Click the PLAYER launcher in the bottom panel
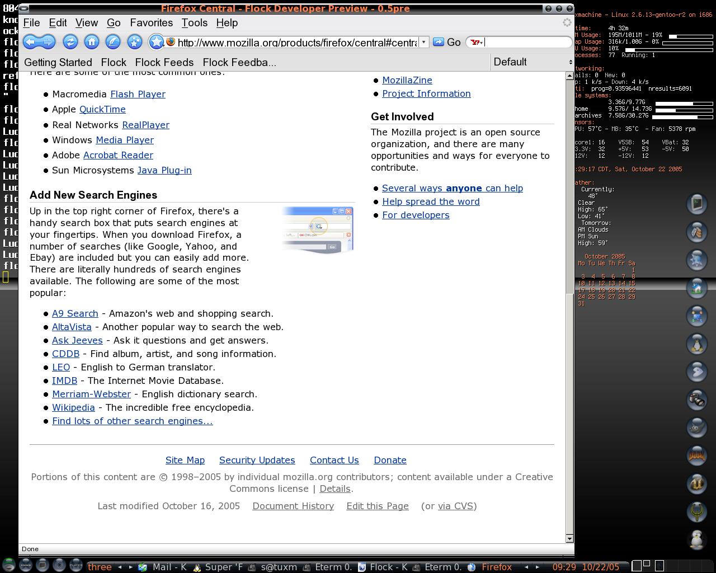 [76, 565]
